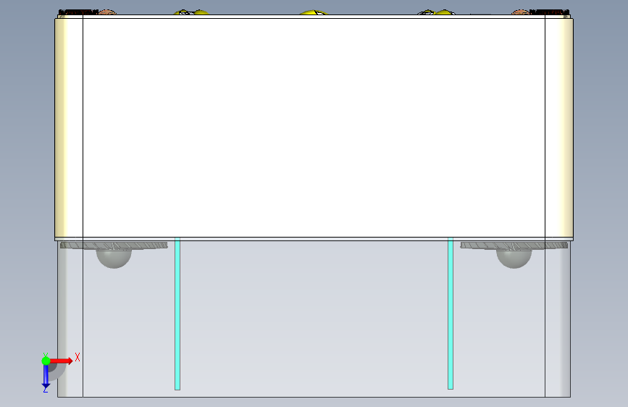Select the left cyan vertical bar

point(177,314)
